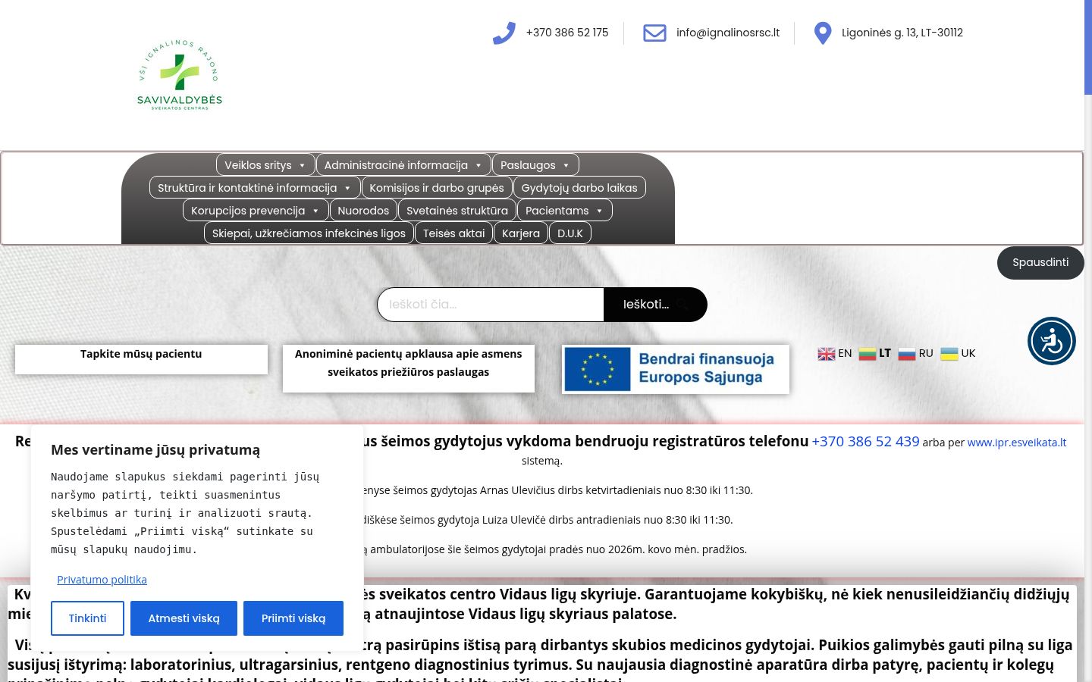This screenshot has width=1092, height=682.
Task: Open Privatumo politika link
Action: (x=102, y=580)
